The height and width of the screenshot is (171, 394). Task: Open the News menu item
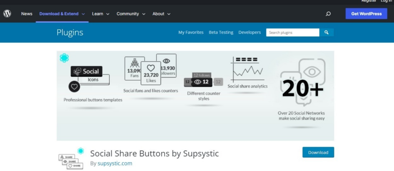27,14
